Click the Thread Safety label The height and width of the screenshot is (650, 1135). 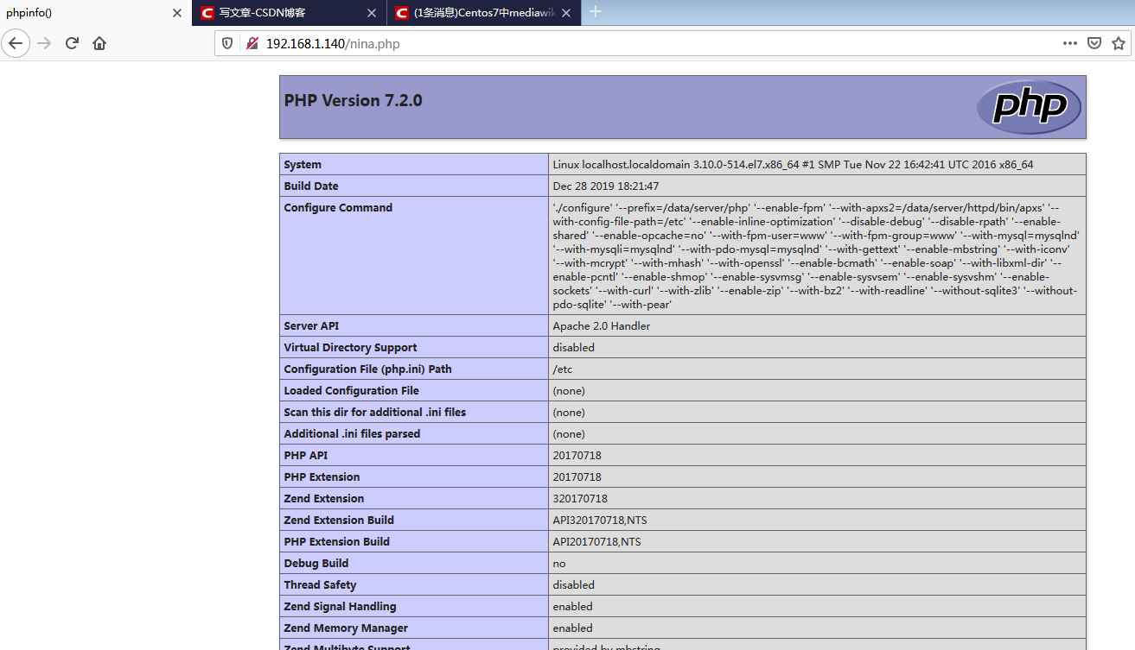point(320,585)
